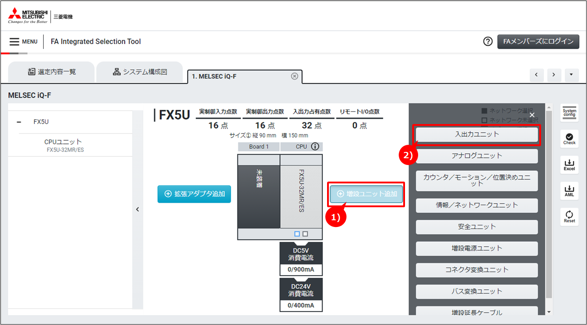The image size is (587, 325).
Task: Run the Check function
Action: [x=569, y=139]
